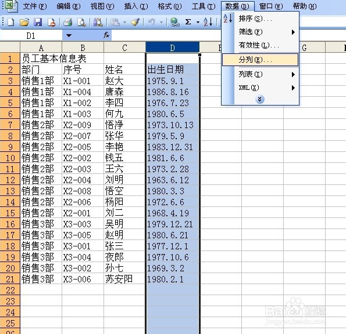Click the Print icon
The width and height of the screenshot is (346, 334).
[x=67, y=22]
